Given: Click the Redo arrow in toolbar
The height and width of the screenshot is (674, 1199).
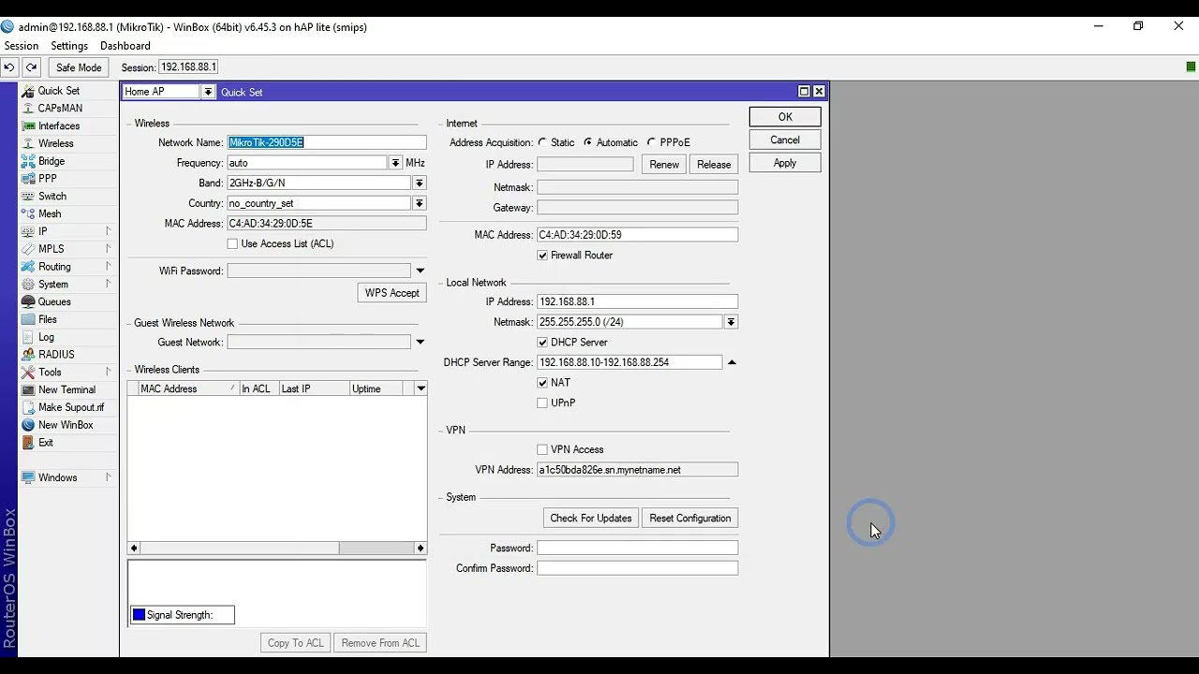Looking at the screenshot, I should (x=31, y=67).
